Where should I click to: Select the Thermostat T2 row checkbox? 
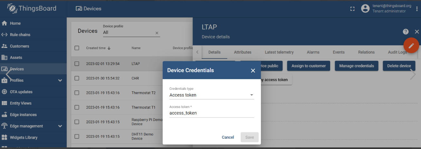(x=77, y=93)
